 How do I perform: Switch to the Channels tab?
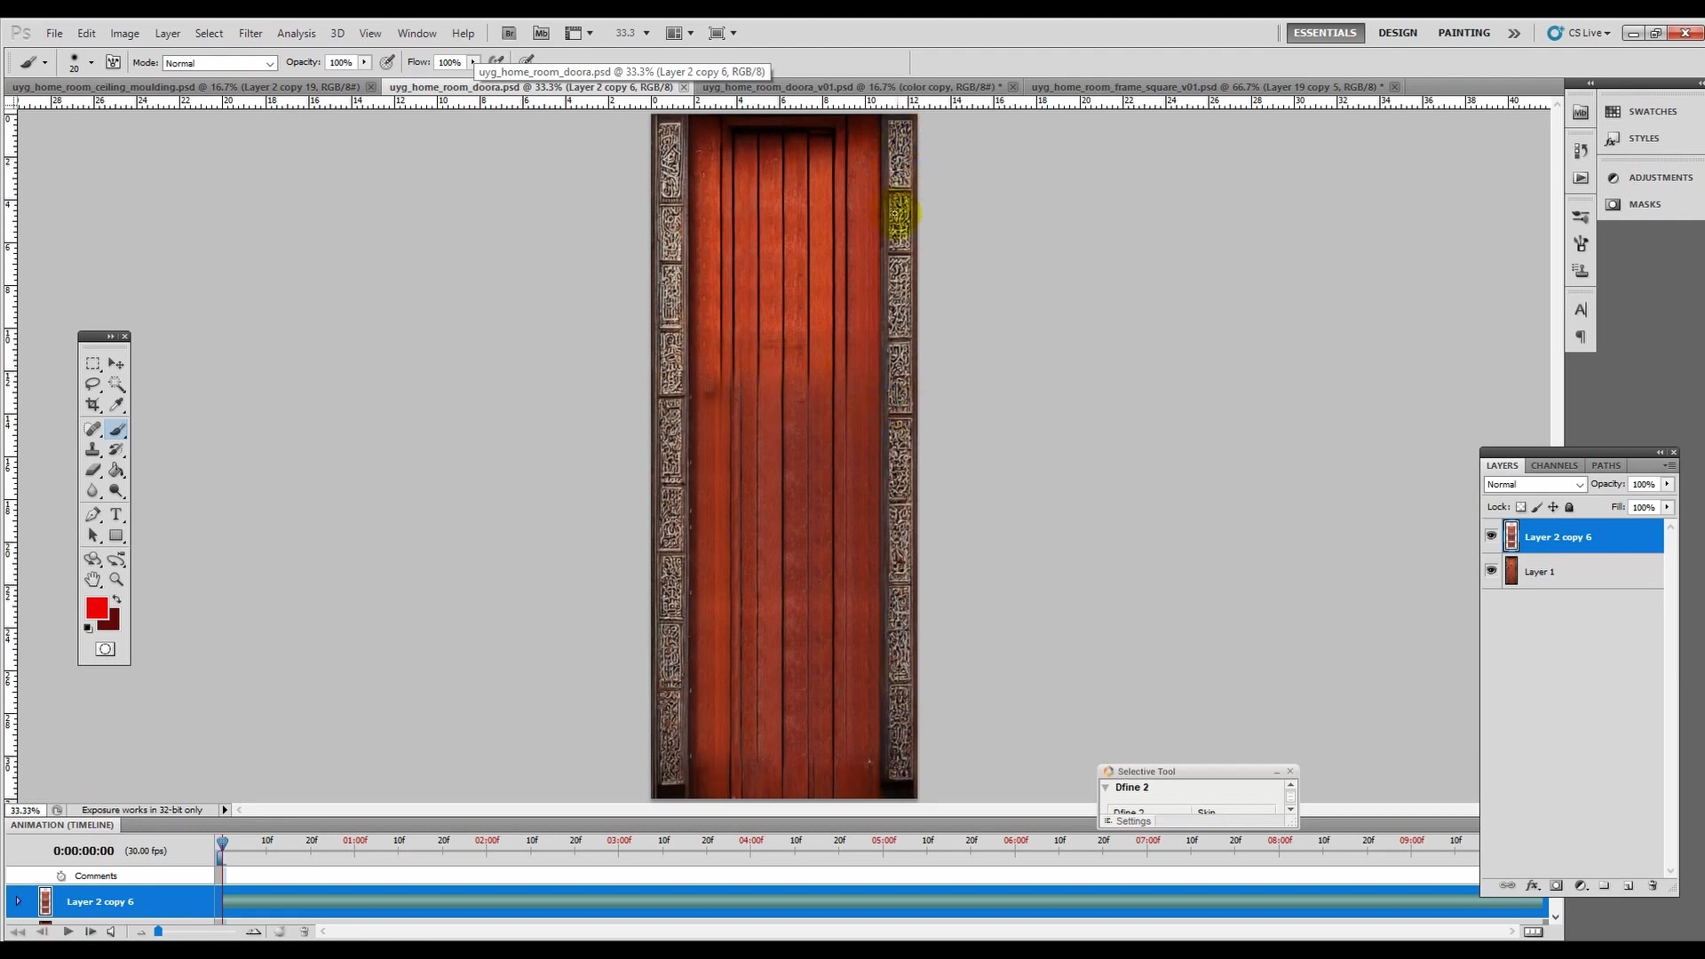point(1554,465)
